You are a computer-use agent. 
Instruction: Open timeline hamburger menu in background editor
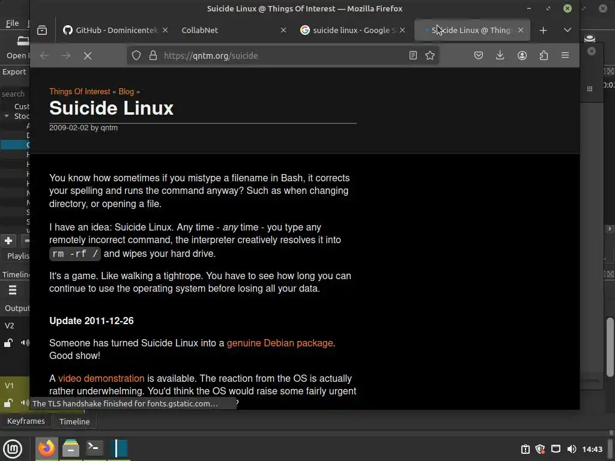pyautogui.click(x=12, y=290)
